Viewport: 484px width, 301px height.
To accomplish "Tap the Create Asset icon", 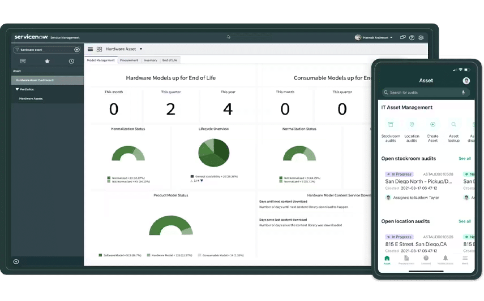I will 432,124.
